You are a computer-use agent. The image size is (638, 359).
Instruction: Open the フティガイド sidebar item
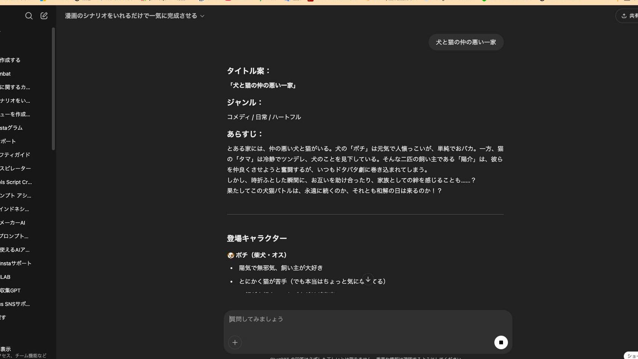point(15,155)
